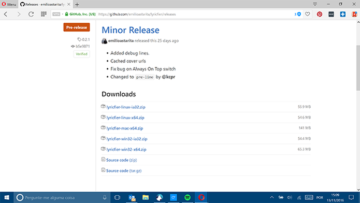Open the Action Center notifications icon
The width and height of the screenshot is (360, 203).
[351, 197]
